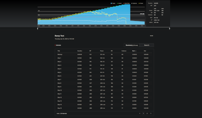Click the FTP label on the chart
202x118 pixels.
[x=142, y=14]
